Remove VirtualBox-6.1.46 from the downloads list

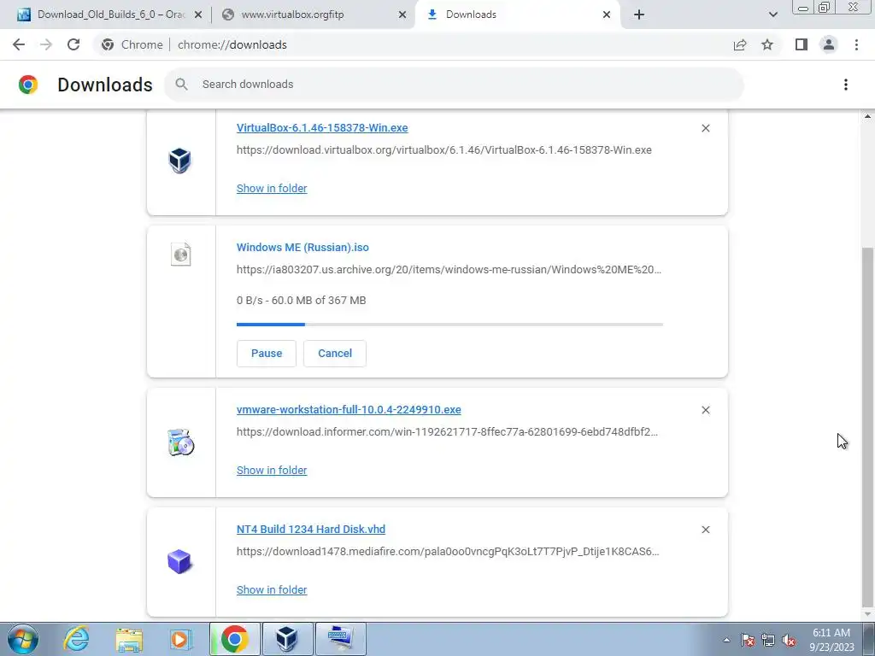(x=706, y=128)
